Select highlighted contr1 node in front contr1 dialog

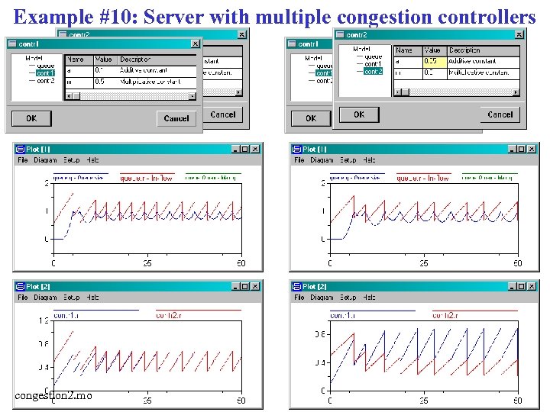(45, 73)
